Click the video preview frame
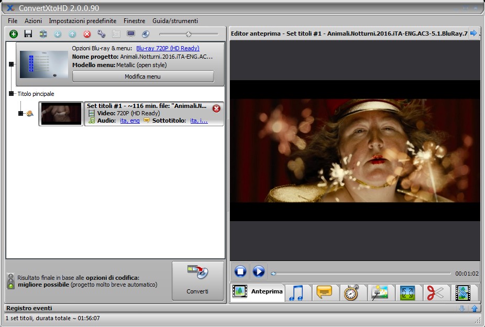This screenshot has width=485, height=327. click(355, 151)
